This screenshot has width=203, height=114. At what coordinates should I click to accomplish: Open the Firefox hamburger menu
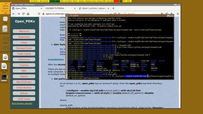(x=178, y=14)
